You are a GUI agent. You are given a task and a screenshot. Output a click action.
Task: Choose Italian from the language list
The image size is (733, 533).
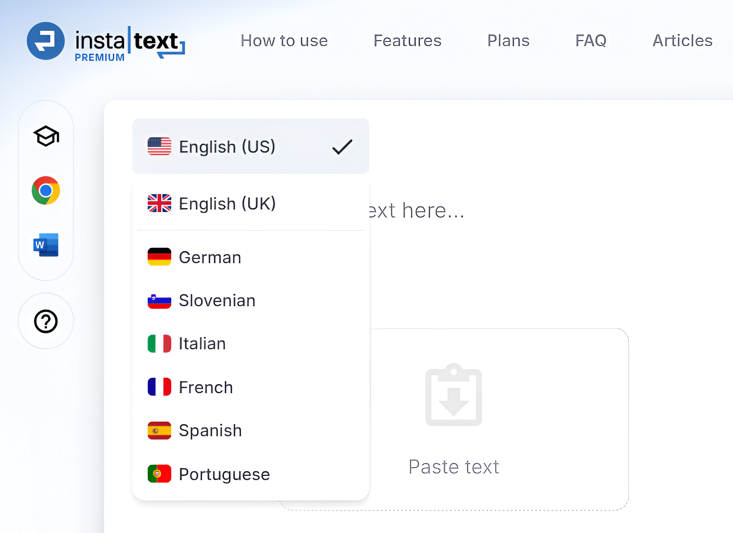(202, 343)
